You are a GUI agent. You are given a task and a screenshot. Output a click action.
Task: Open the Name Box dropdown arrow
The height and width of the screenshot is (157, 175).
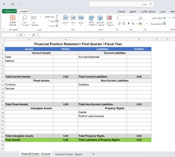coord(17,35)
